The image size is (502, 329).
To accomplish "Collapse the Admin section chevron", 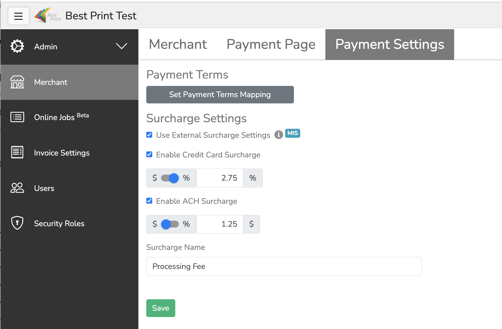I will point(121,46).
